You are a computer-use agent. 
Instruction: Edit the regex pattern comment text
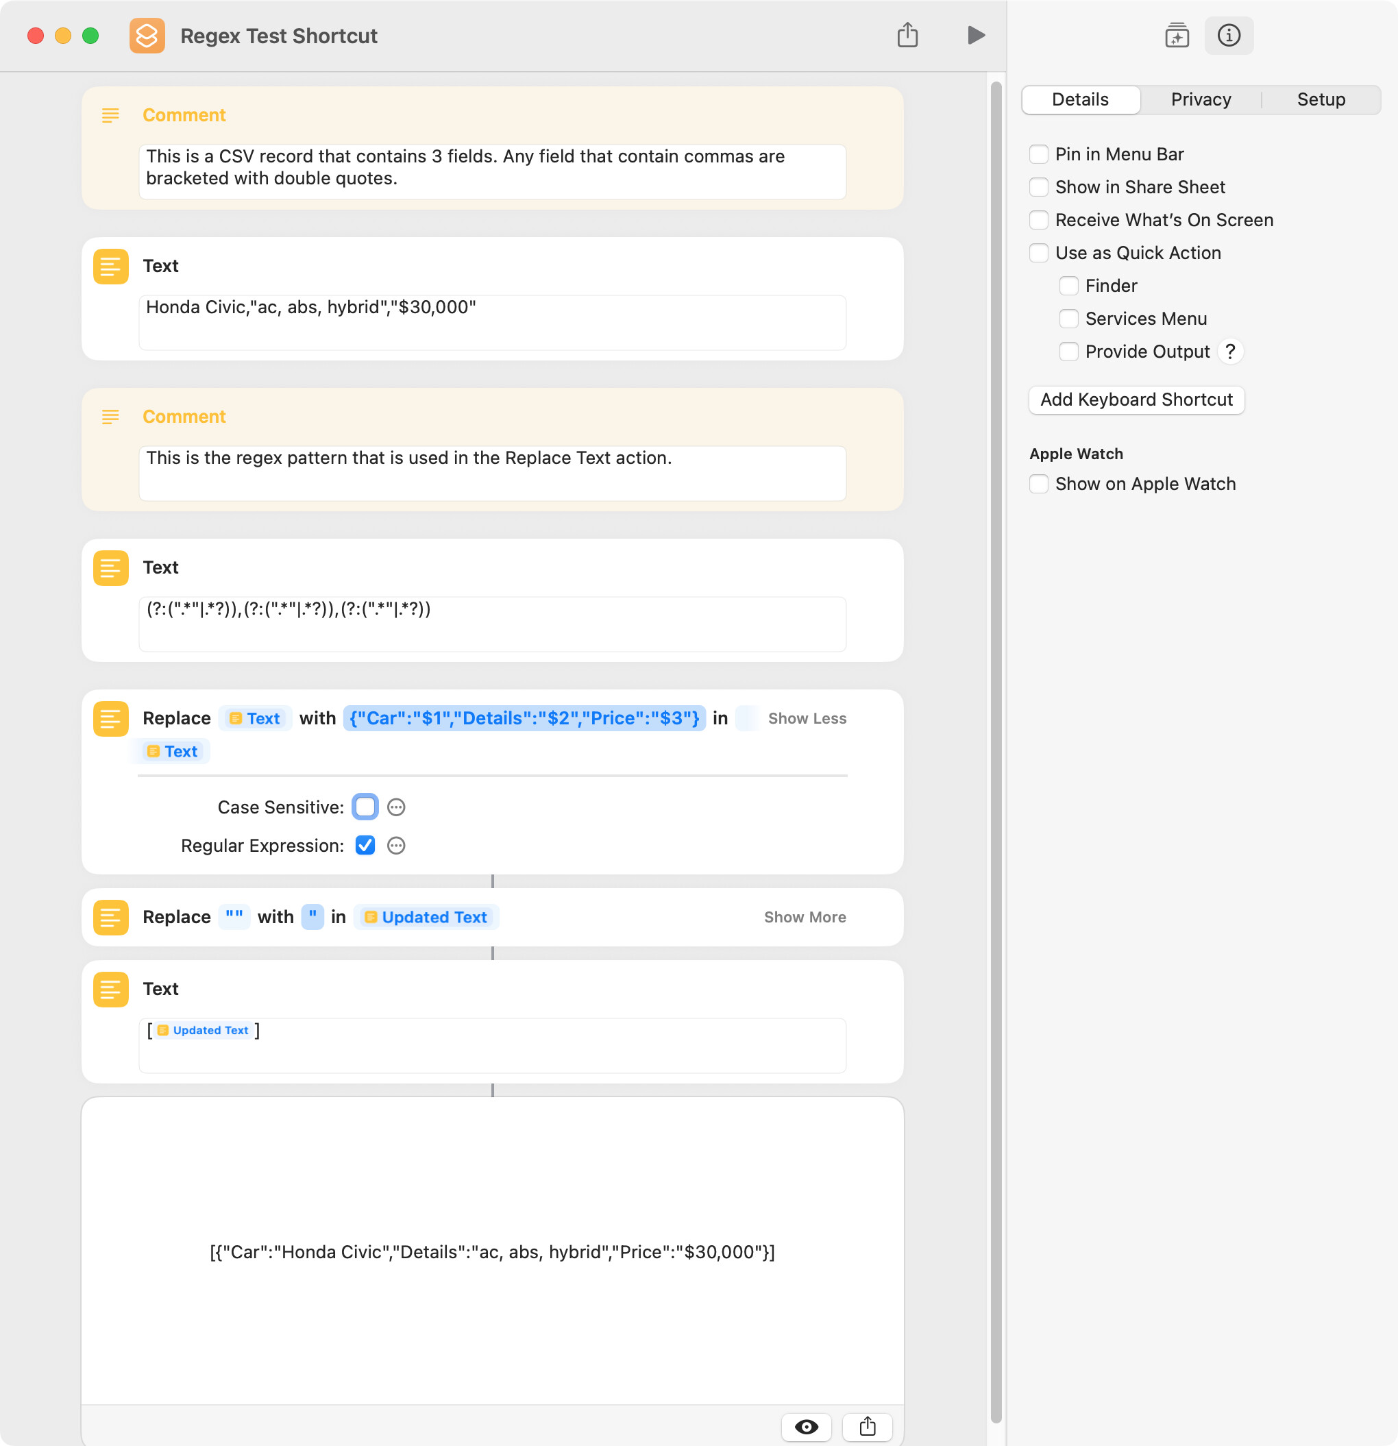click(492, 473)
